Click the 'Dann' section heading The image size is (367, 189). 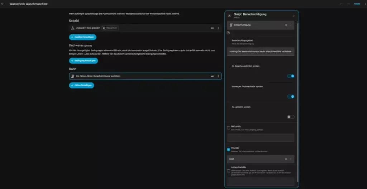point(72,69)
